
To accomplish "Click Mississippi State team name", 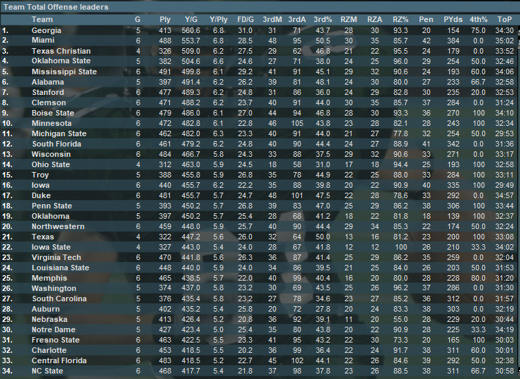I will coord(64,72).
